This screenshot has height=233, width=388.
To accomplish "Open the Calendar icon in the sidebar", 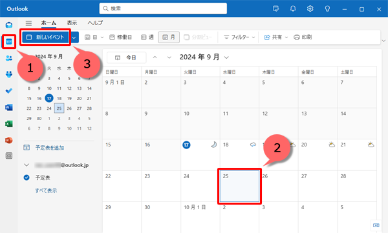I will (9, 42).
